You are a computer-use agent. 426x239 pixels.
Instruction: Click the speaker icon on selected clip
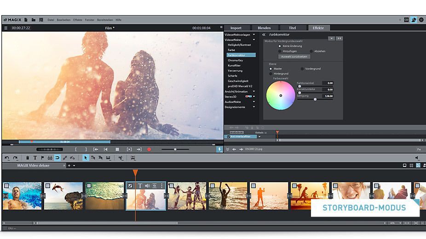tap(147, 186)
